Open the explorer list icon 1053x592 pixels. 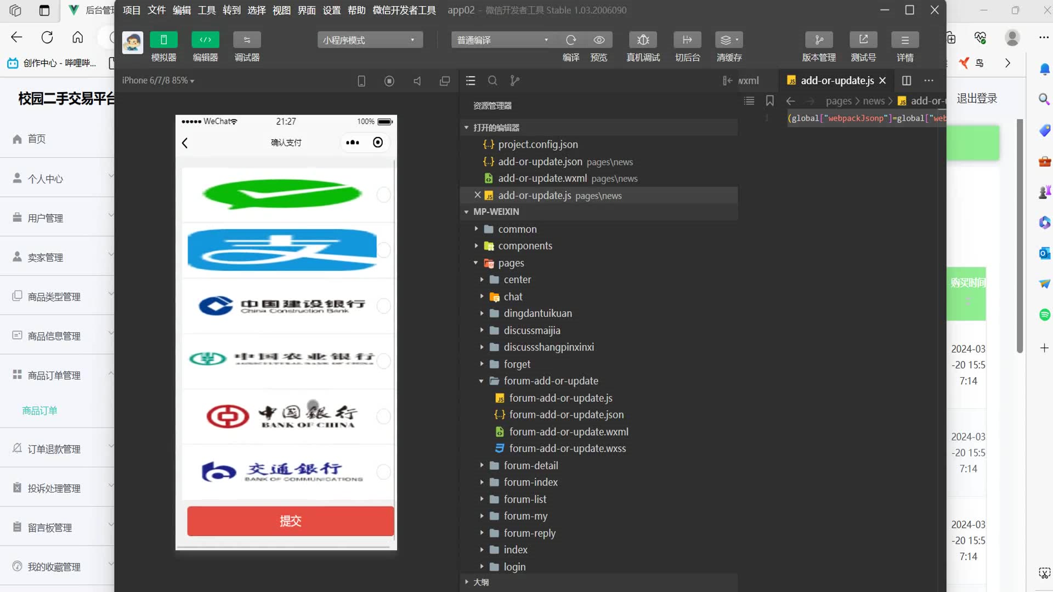[471, 81]
